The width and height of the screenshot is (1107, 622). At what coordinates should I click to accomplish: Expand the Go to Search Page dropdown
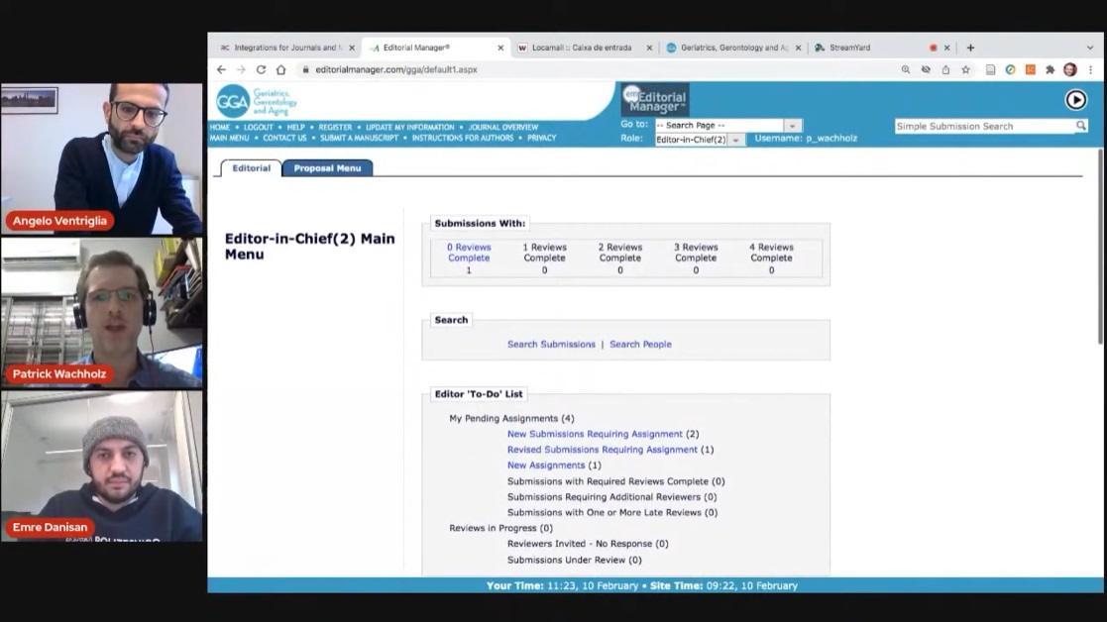(792, 126)
